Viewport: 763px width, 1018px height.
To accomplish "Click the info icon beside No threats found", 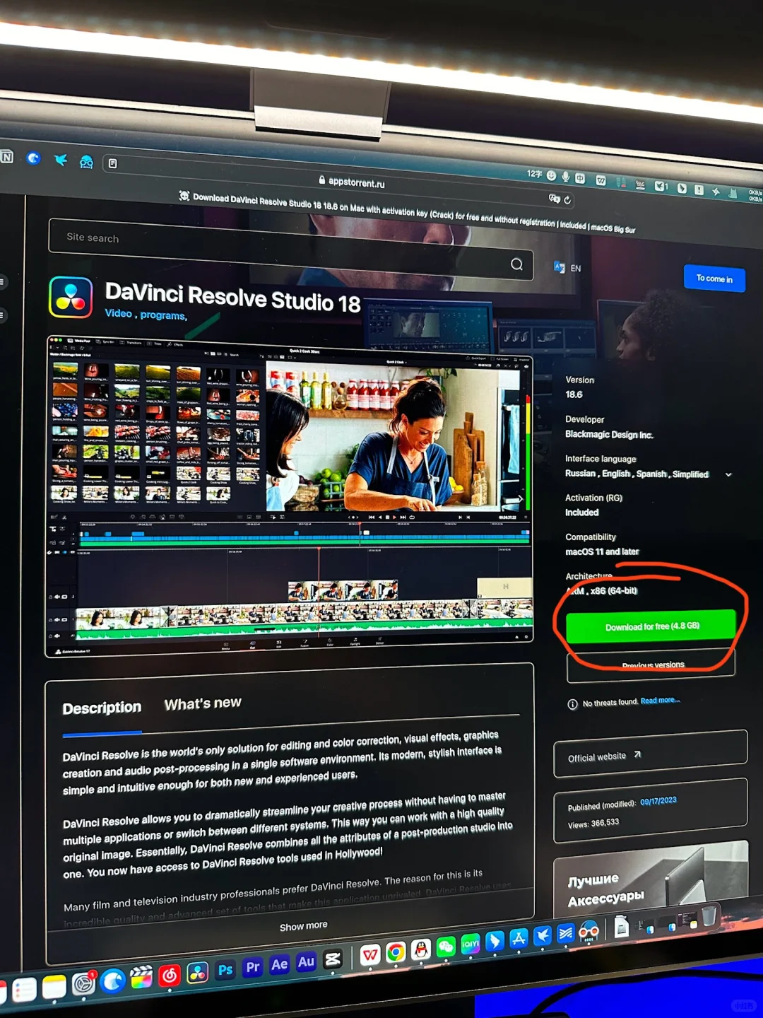I will click(x=572, y=704).
